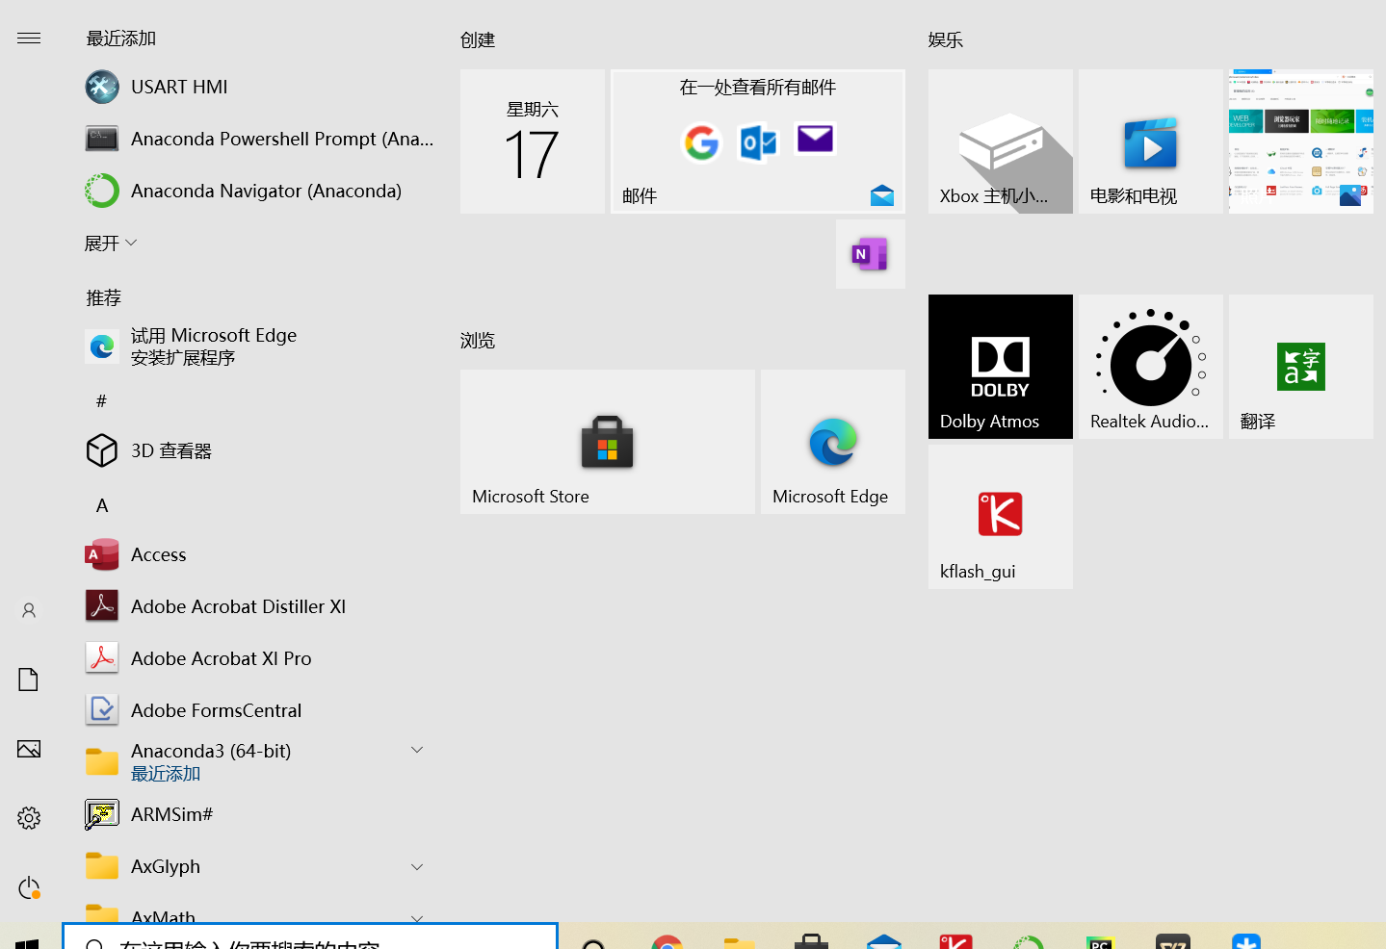Screen dimensions: 1386x949
Task: Open the 3D 查看器 app
Action: 171,450
